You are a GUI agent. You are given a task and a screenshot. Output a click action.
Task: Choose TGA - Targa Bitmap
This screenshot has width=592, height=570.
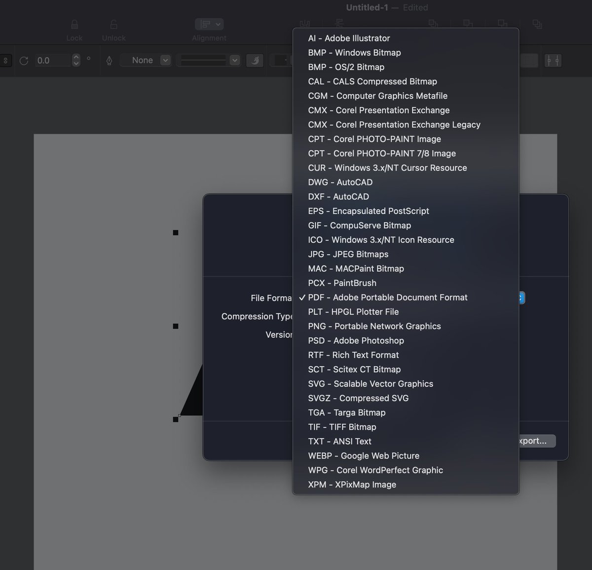point(406,413)
